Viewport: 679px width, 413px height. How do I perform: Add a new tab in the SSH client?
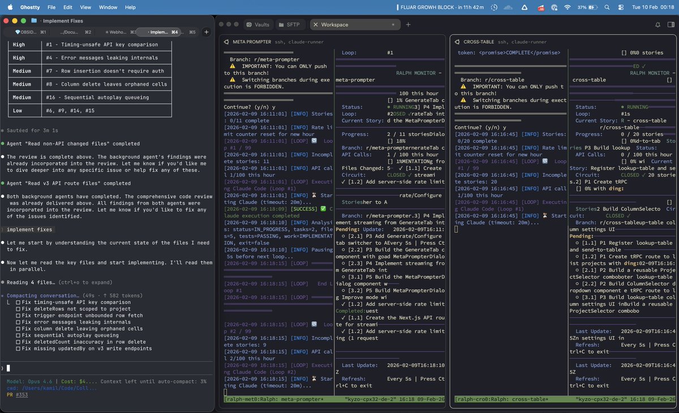tap(408, 24)
